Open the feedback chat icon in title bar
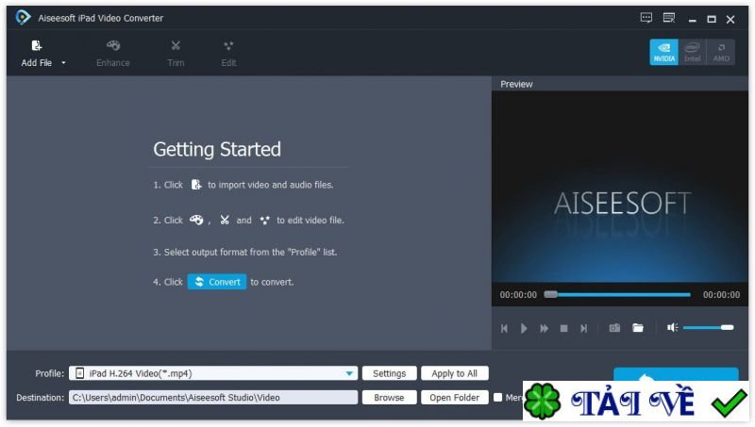 [646, 18]
